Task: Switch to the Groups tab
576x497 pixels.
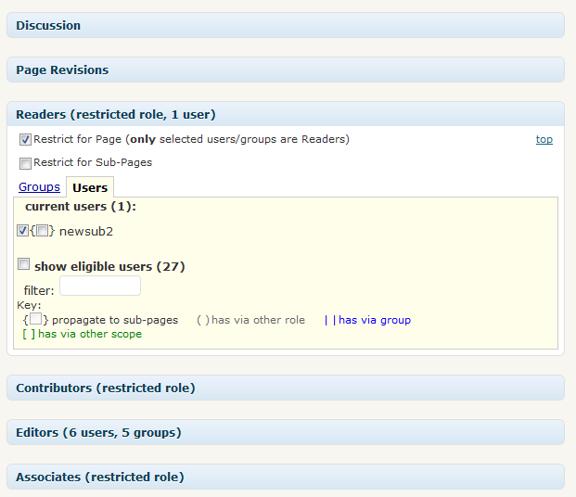Action: [x=39, y=187]
